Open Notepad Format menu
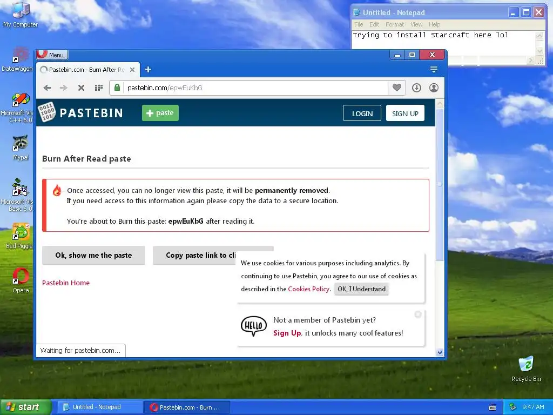Viewport: 553px width, 415px height. click(395, 24)
